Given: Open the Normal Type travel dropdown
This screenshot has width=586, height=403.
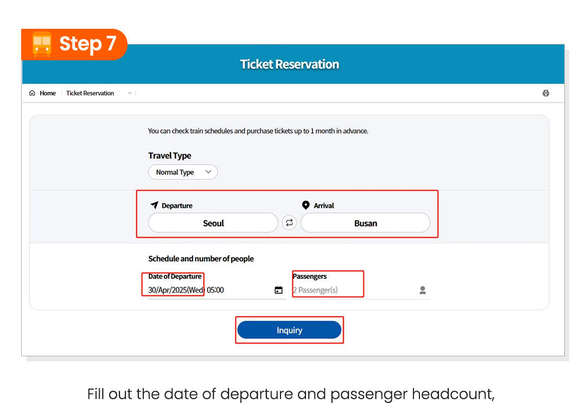Looking at the screenshot, I should pos(183,172).
